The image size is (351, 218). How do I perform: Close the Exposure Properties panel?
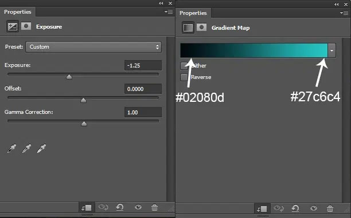point(170,3)
